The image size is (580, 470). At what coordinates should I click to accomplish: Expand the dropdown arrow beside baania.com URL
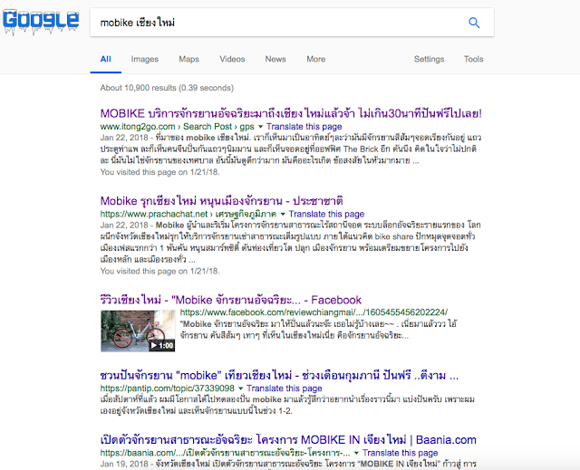click(356, 453)
